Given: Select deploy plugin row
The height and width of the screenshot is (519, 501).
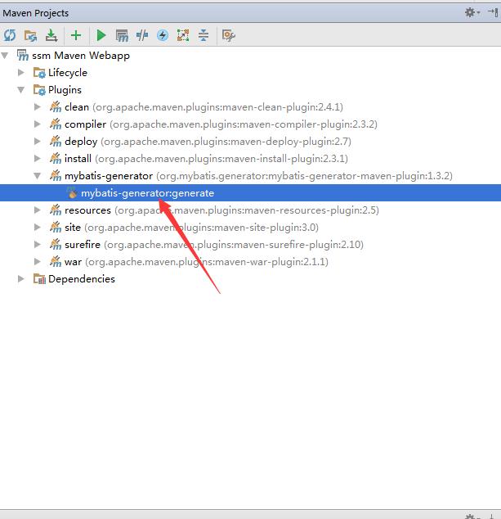Looking at the screenshot, I should (x=250, y=142).
